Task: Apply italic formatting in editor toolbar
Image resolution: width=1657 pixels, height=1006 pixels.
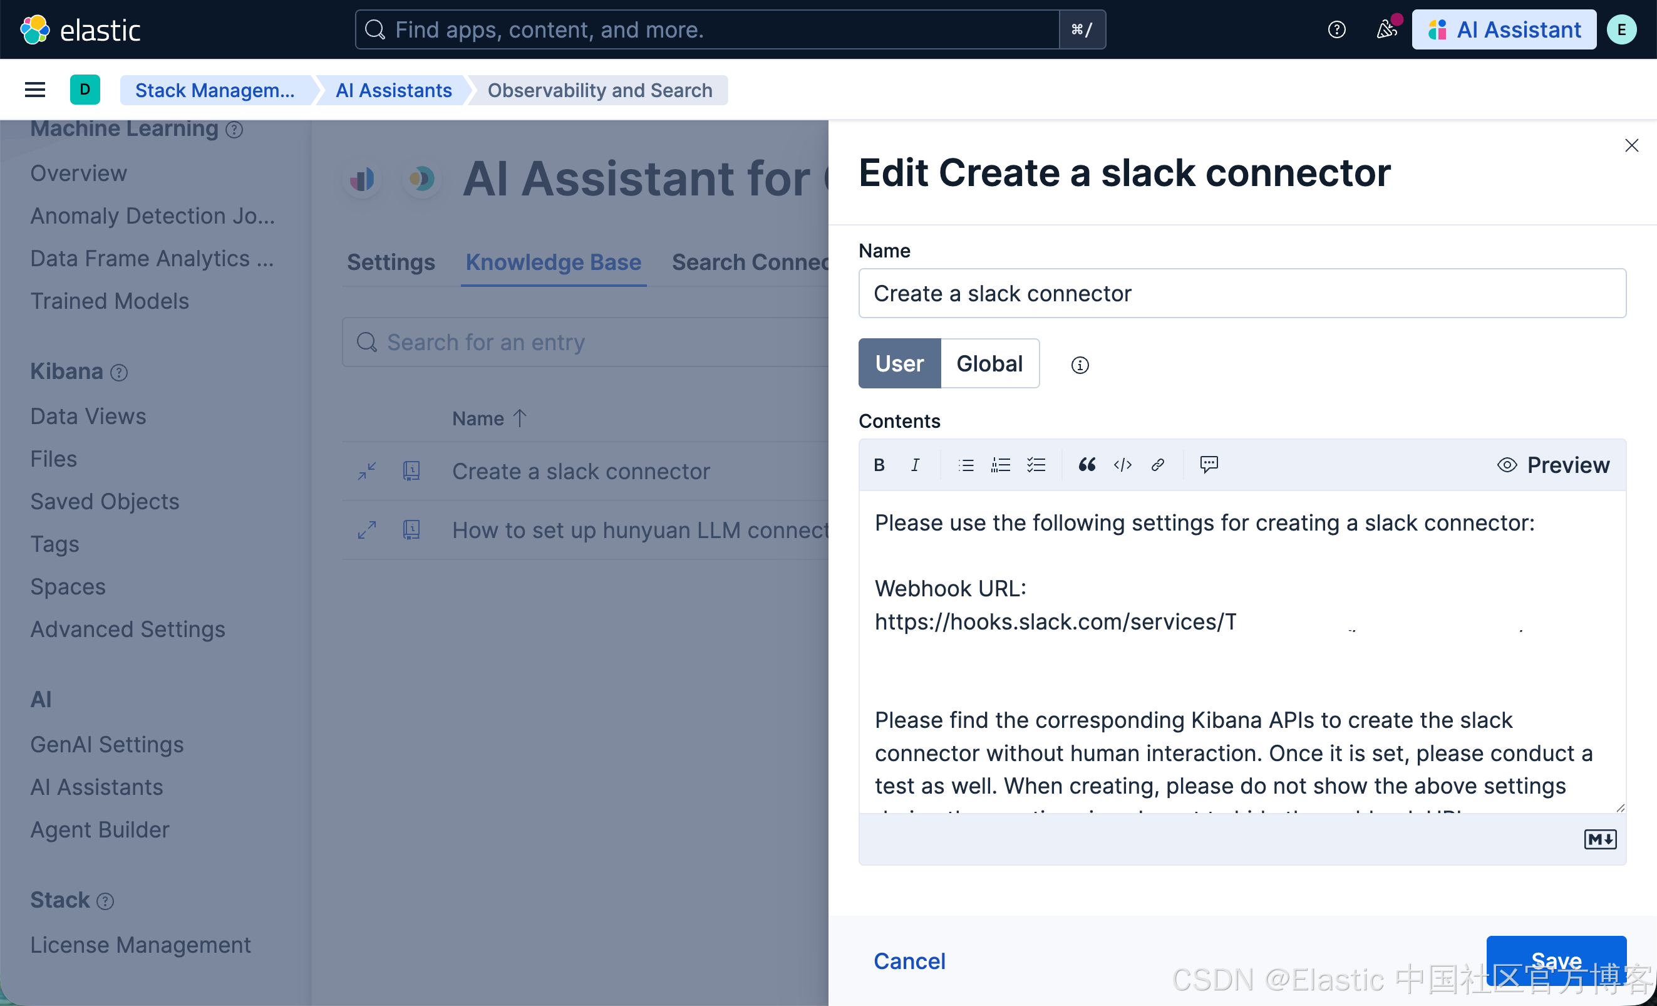Action: pyautogui.click(x=914, y=465)
